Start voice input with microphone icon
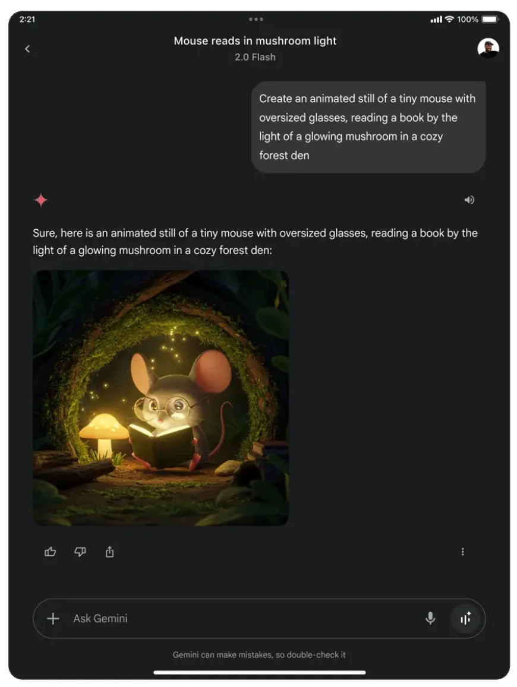This screenshot has width=517, height=687. tap(431, 618)
